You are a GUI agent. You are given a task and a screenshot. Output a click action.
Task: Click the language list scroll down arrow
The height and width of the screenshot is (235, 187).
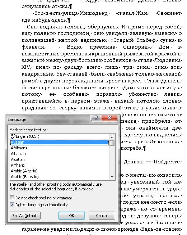[x=112, y=177]
